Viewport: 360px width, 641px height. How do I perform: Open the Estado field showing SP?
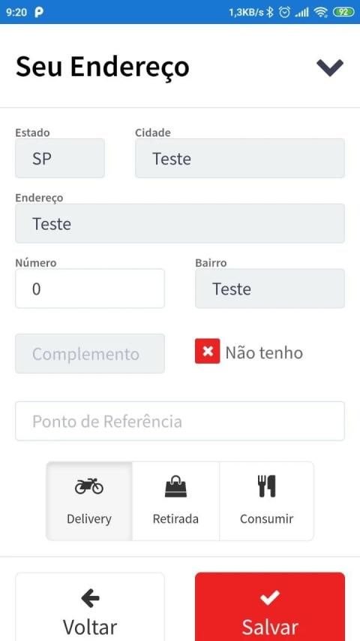click(x=60, y=159)
